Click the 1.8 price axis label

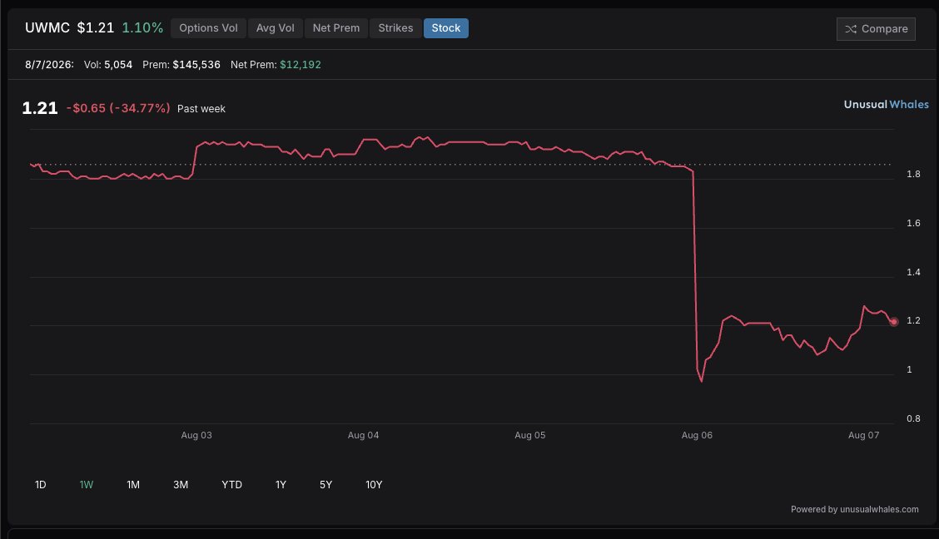pyautogui.click(x=913, y=174)
